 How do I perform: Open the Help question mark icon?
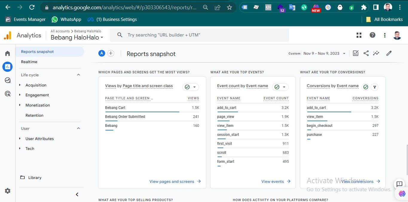(x=372, y=35)
